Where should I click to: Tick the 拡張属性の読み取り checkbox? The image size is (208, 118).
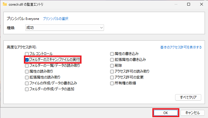coord(27,77)
